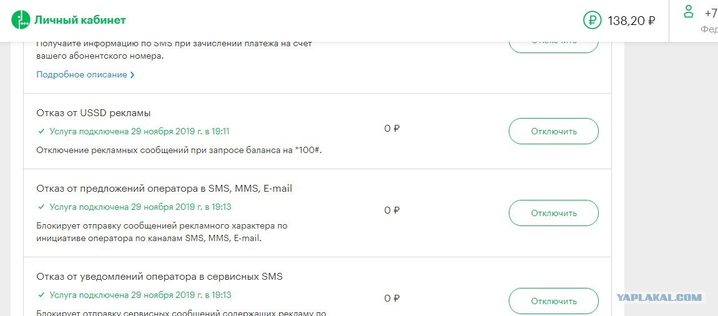718x316 pixels.
Task: Click the checkmark beside SMS, MMS, E-mail status
Action: tap(41, 207)
